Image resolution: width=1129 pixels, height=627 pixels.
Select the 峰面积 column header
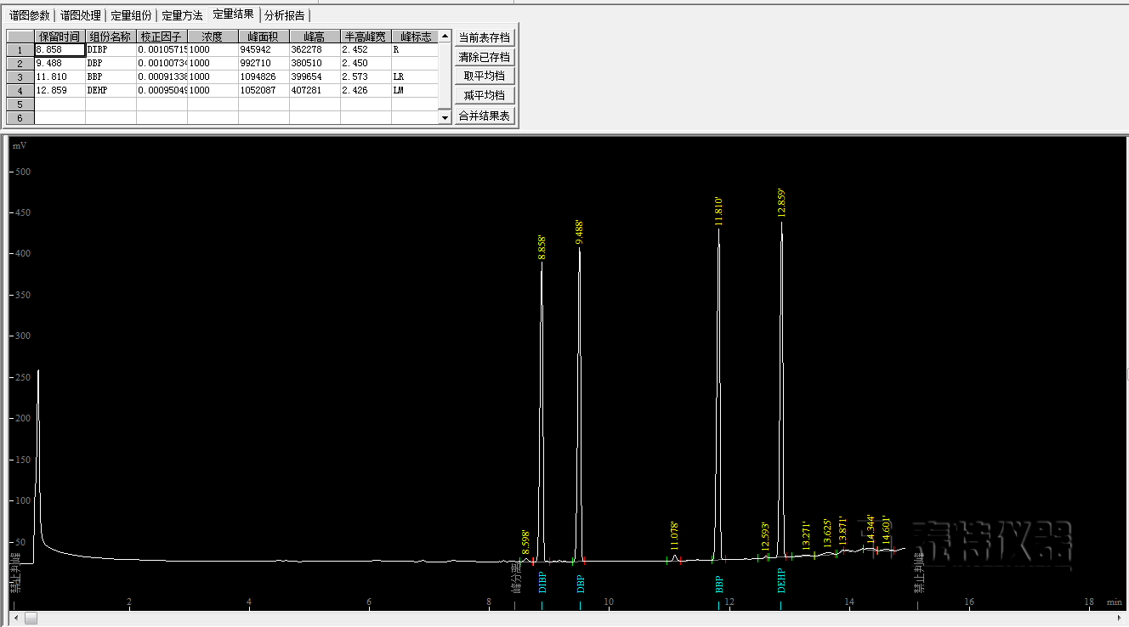[264, 37]
